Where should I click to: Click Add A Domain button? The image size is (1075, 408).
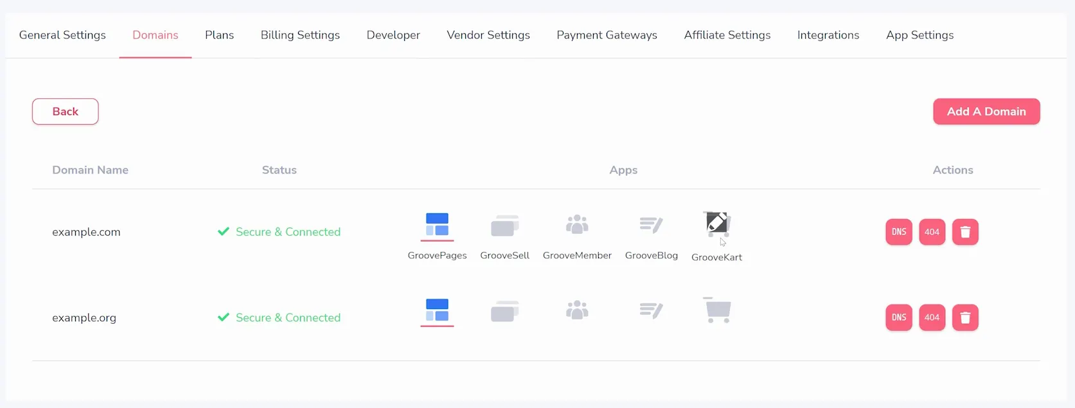point(986,111)
